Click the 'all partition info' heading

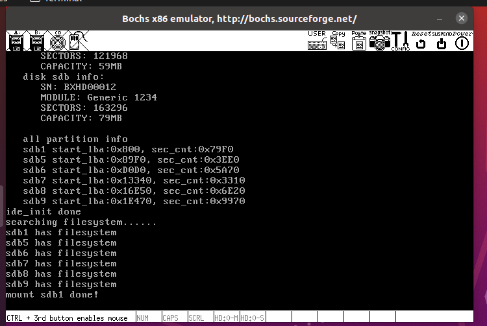75,139
